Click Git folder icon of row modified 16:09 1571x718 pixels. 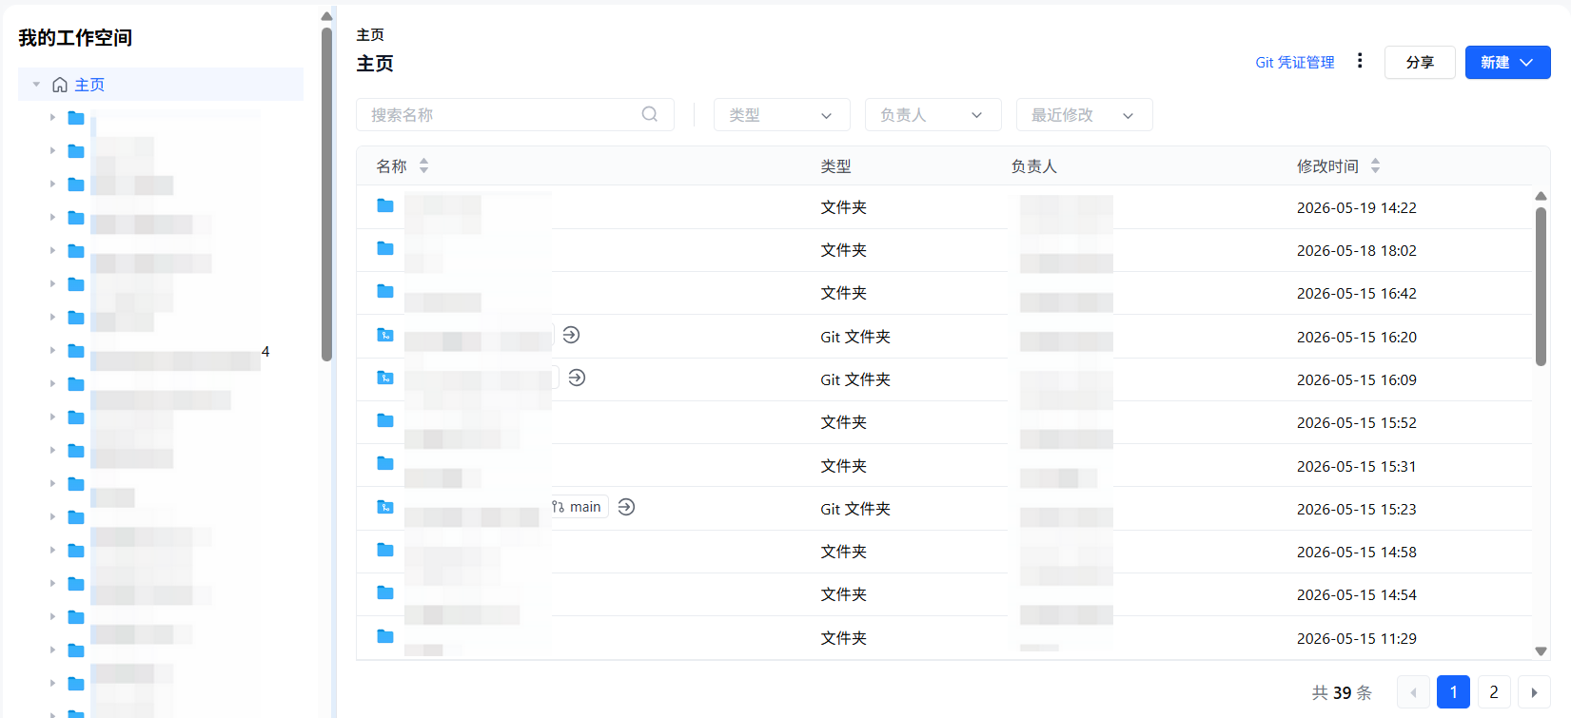point(385,378)
